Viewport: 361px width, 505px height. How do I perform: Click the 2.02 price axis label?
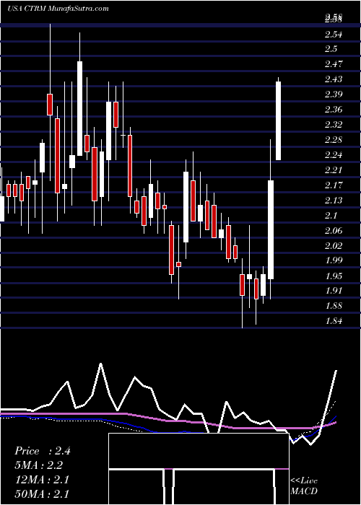334,246
